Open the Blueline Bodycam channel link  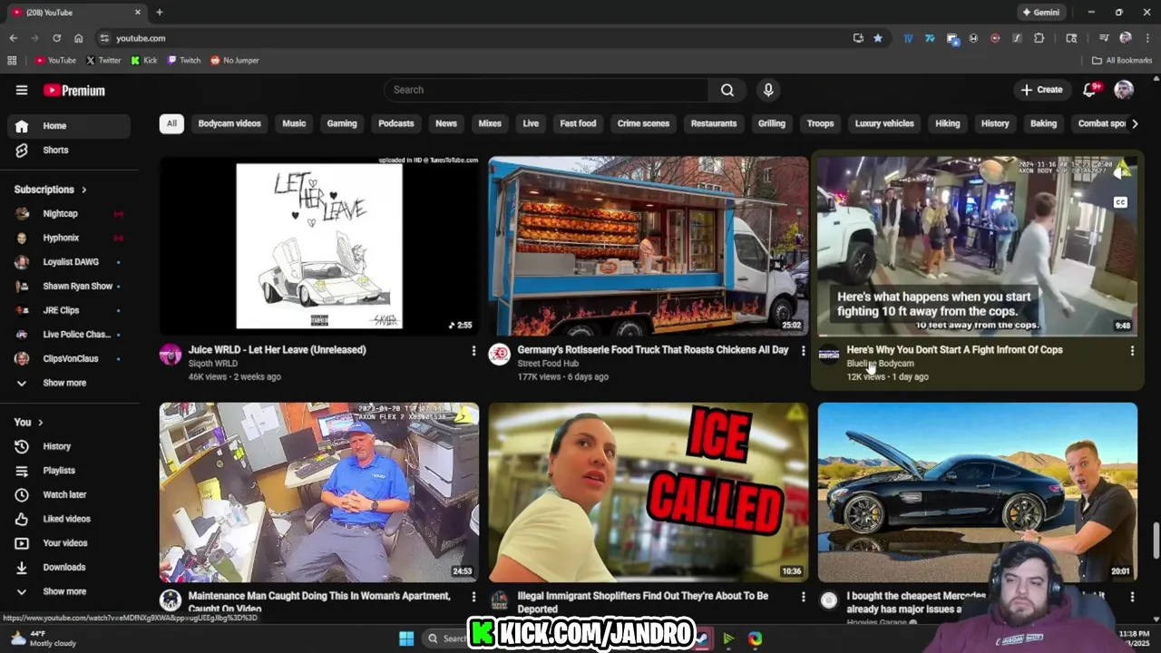(x=880, y=364)
